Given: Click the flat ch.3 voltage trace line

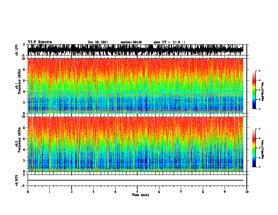Looking at the screenshot, I should [x=135, y=180].
